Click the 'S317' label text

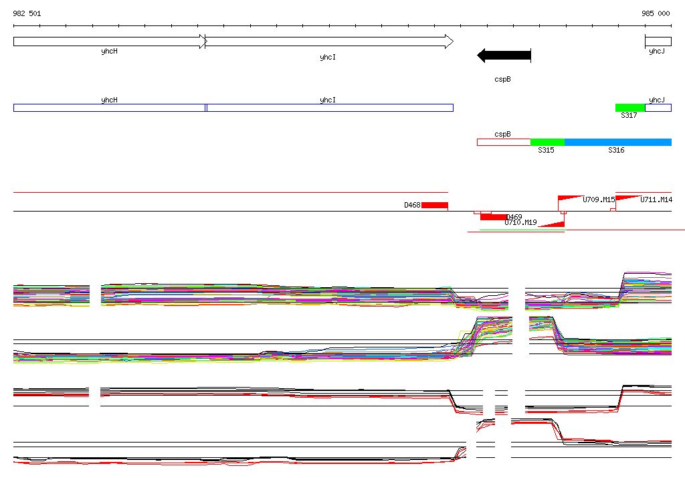click(629, 115)
